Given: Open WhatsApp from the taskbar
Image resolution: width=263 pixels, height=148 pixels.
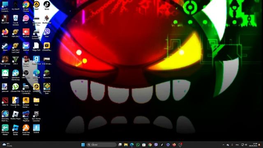Looking at the screenshot, I should pyautogui.click(x=138, y=145).
